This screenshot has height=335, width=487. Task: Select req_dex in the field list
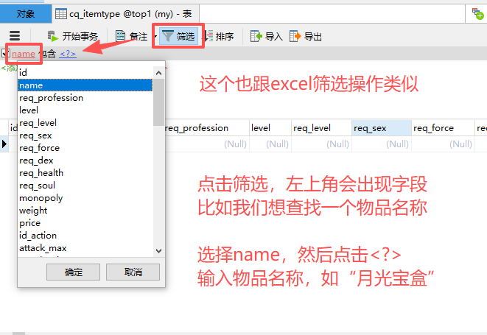(85, 161)
